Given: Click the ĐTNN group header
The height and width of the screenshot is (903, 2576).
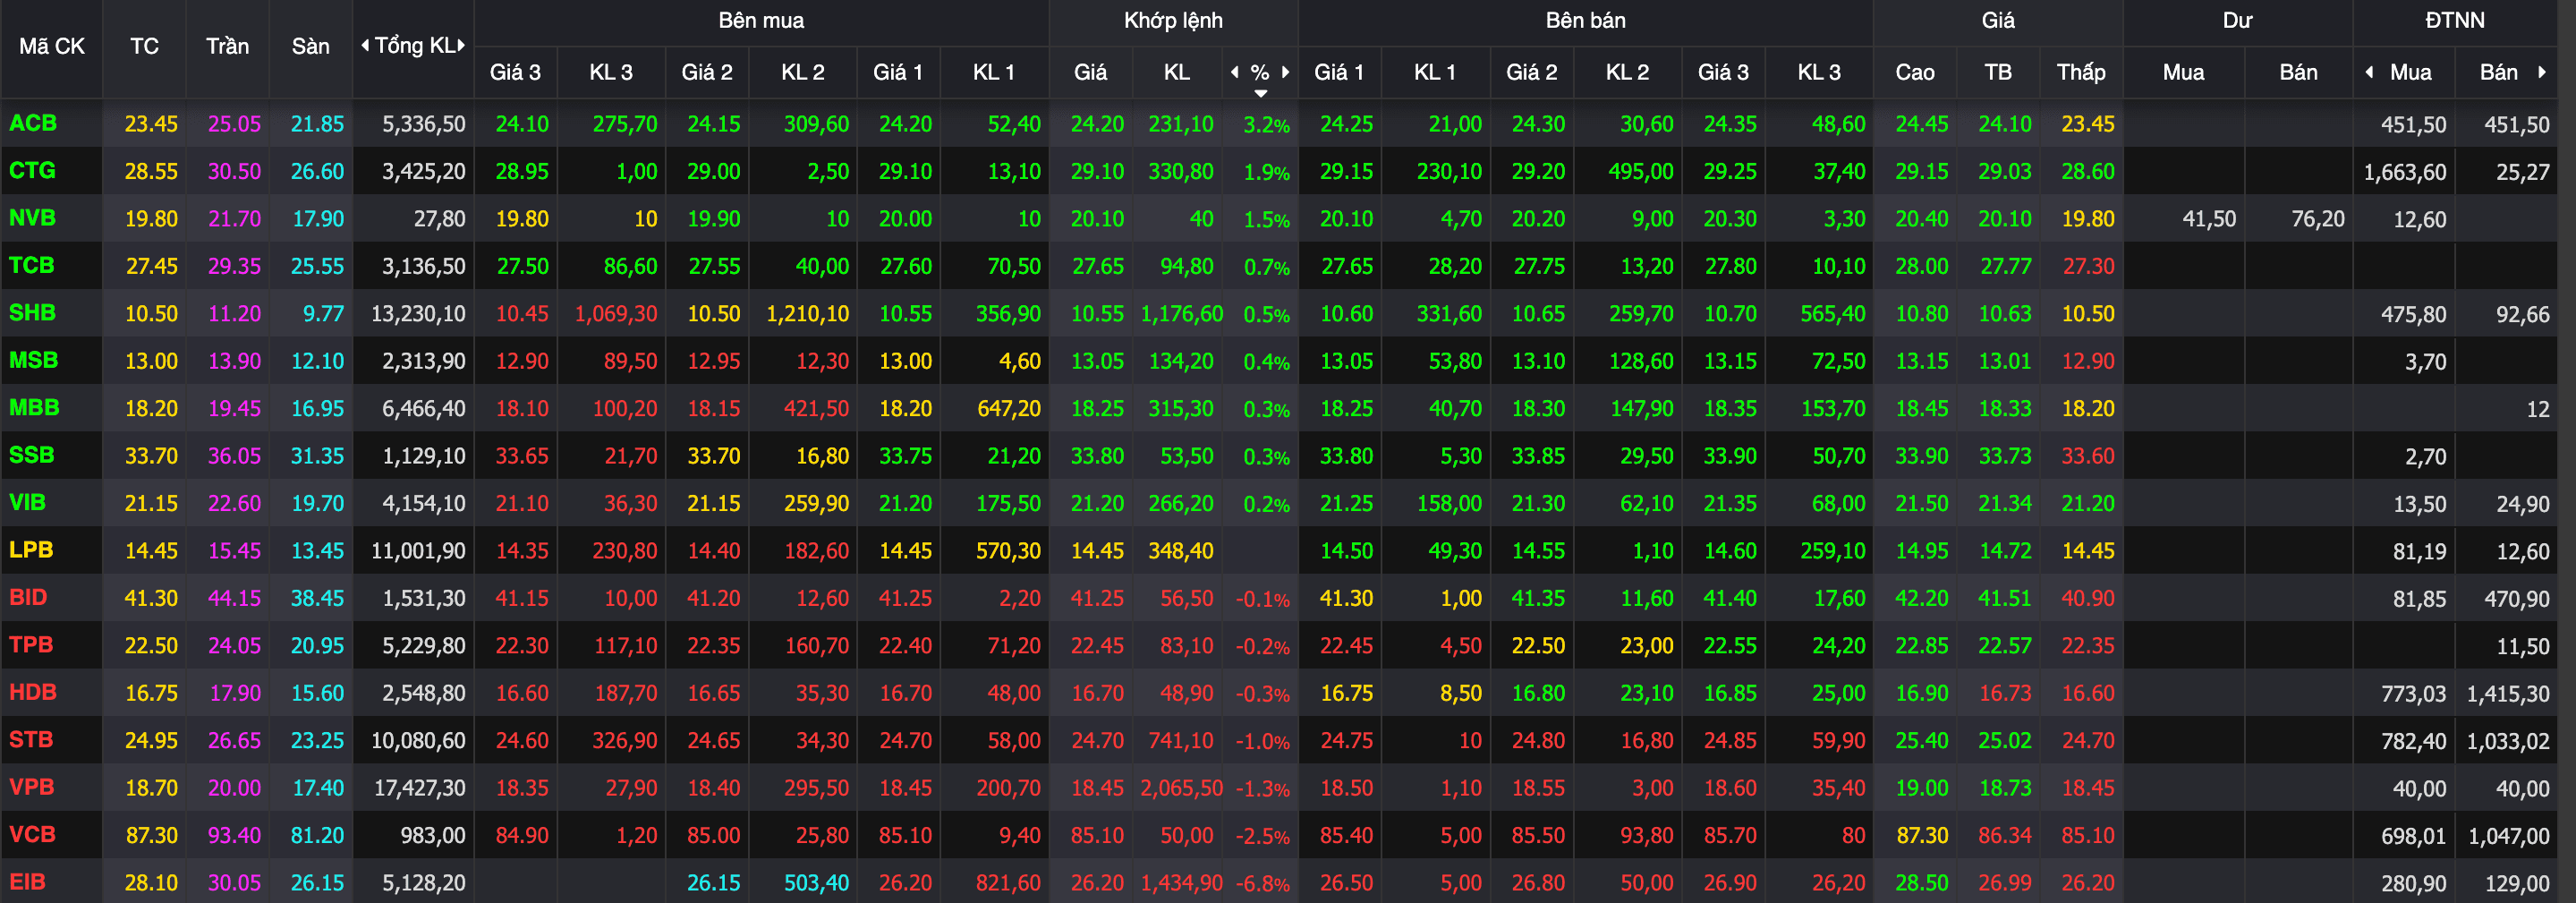Looking at the screenshot, I should [2455, 20].
